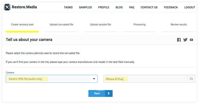Open the Facebook social icon
Screen dimensions: 199x104
pos(179,40)
